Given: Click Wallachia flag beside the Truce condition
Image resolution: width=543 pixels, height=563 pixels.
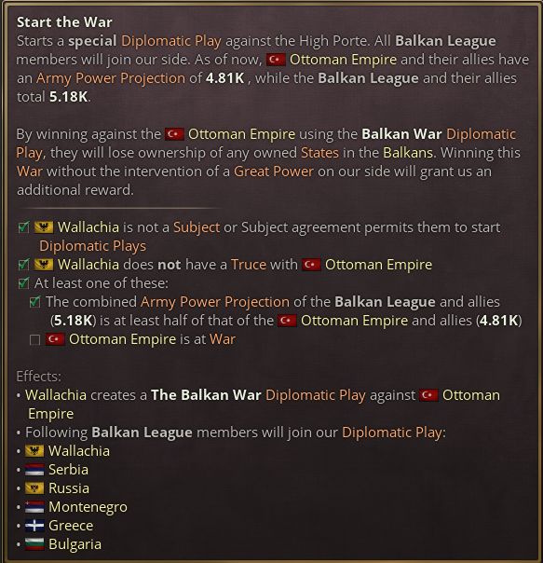Looking at the screenshot, I should point(44,265).
